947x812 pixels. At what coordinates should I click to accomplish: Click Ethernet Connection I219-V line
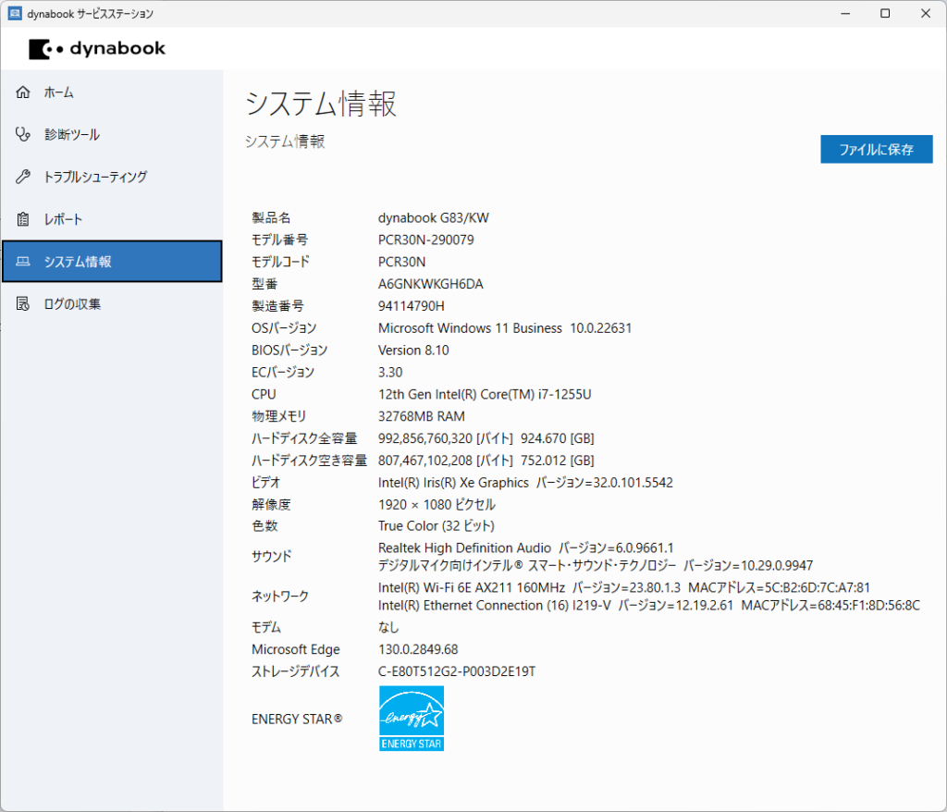[x=649, y=606]
